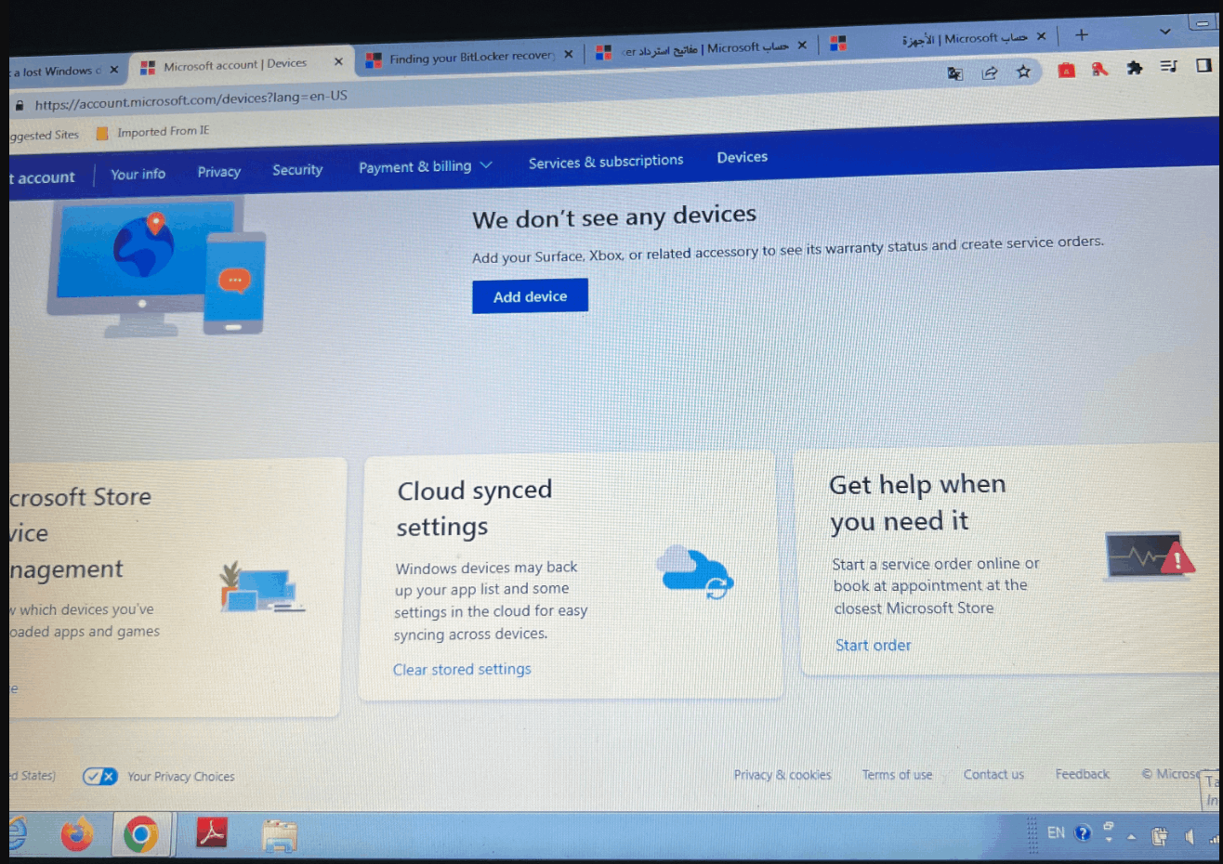Open File Explorer from the taskbar
The height and width of the screenshot is (864, 1223).
(x=279, y=835)
